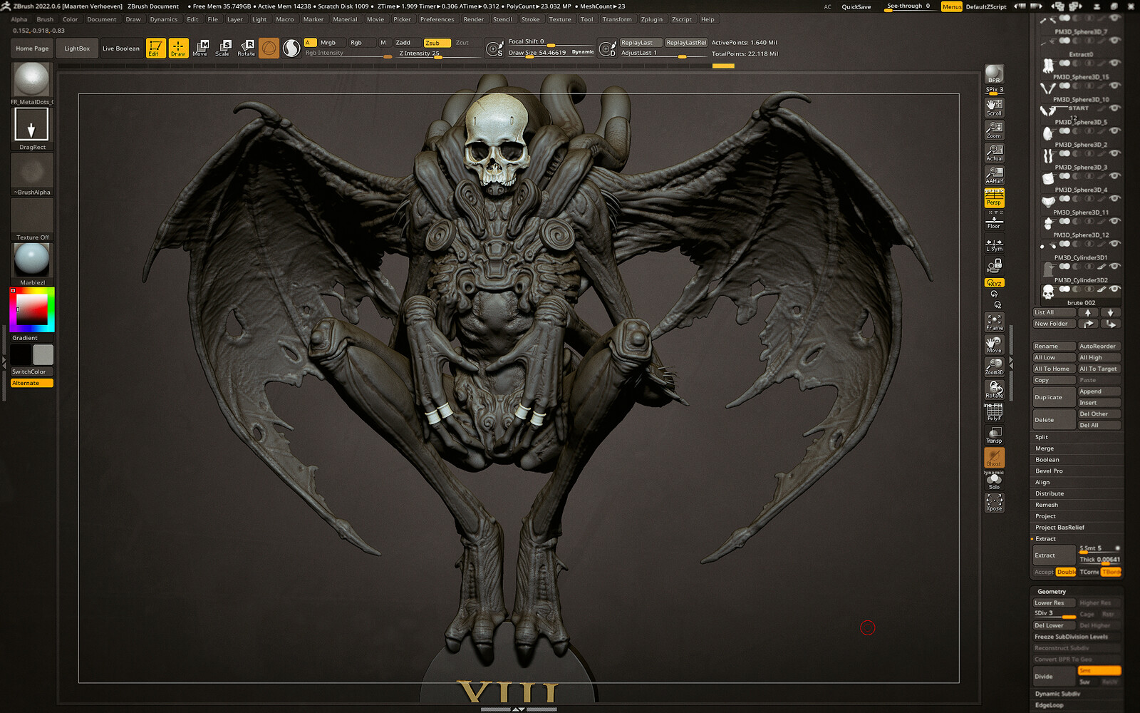Screen dimensions: 1140x713
Task: Activate Edit mode button
Action: pos(155,48)
